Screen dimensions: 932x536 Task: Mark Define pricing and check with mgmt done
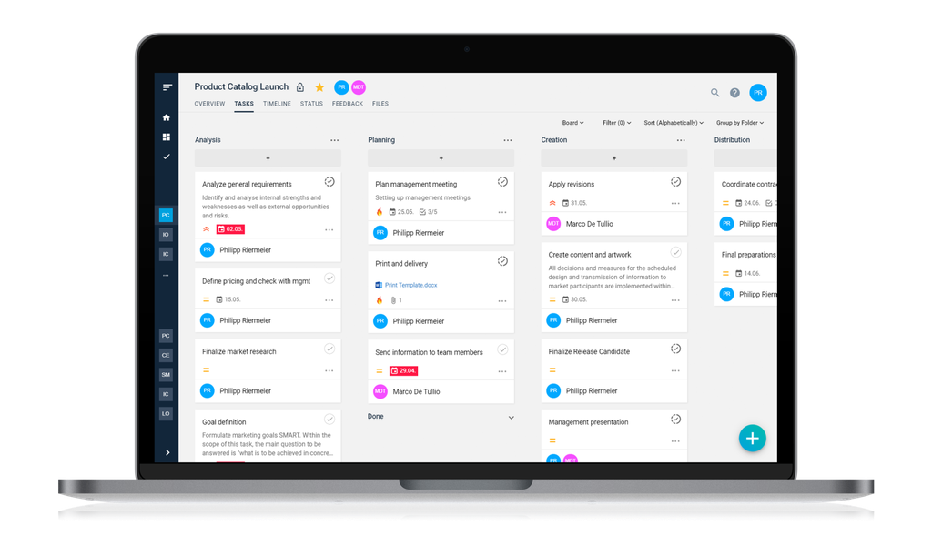(x=329, y=278)
